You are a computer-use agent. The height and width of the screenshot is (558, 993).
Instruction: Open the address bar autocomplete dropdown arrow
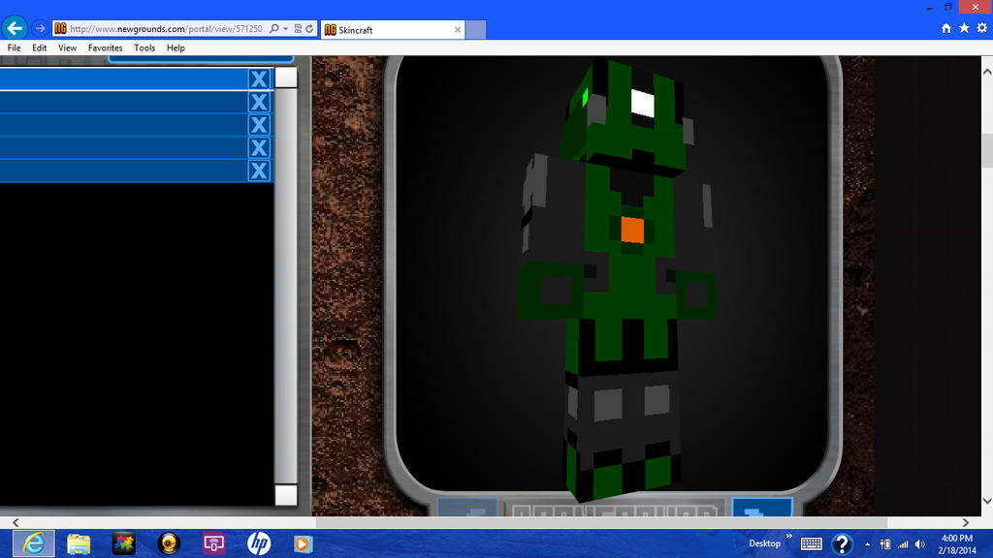[286, 28]
